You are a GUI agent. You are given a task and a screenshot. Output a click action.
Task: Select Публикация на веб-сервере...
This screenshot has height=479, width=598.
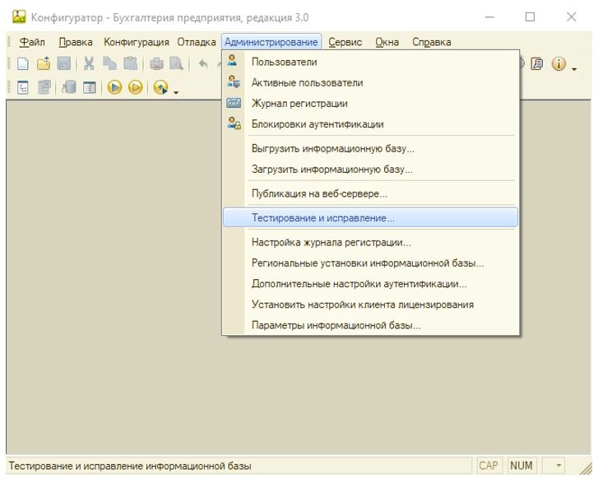(370, 193)
